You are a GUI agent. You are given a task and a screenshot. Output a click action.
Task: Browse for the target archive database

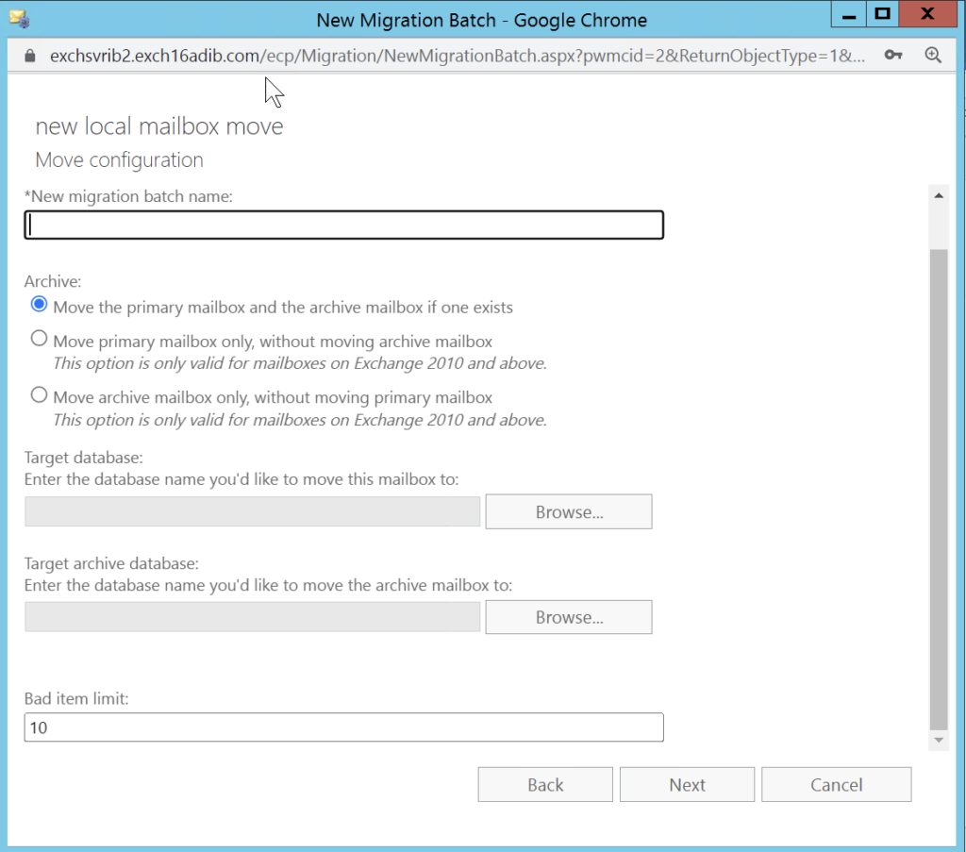click(569, 617)
